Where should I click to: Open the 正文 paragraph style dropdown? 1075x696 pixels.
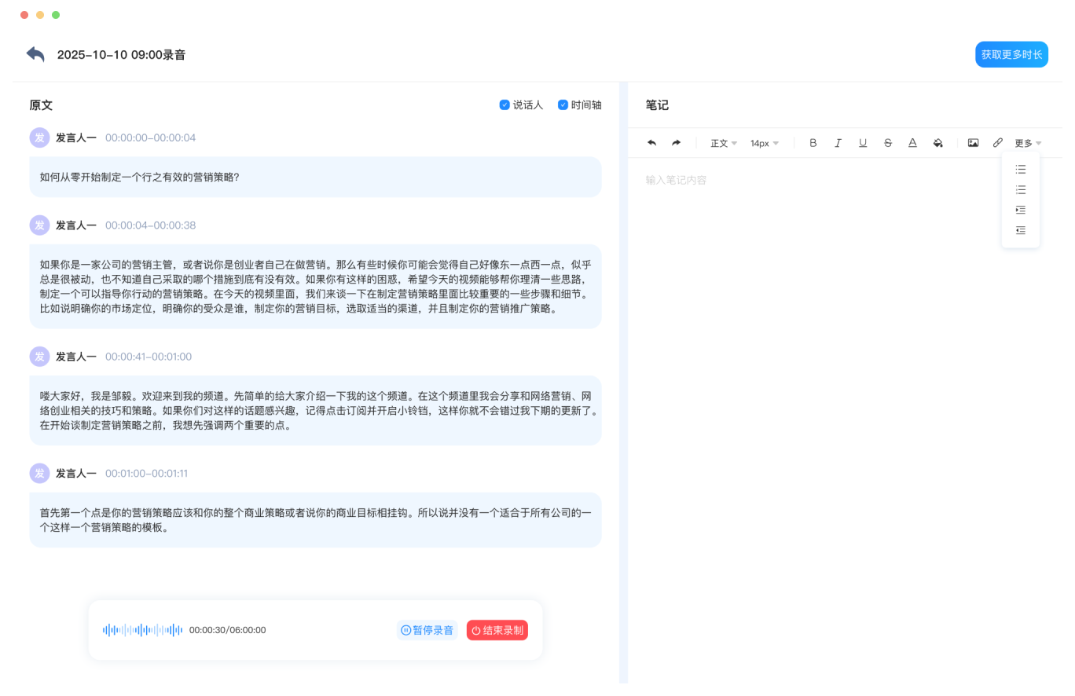pos(723,143)
